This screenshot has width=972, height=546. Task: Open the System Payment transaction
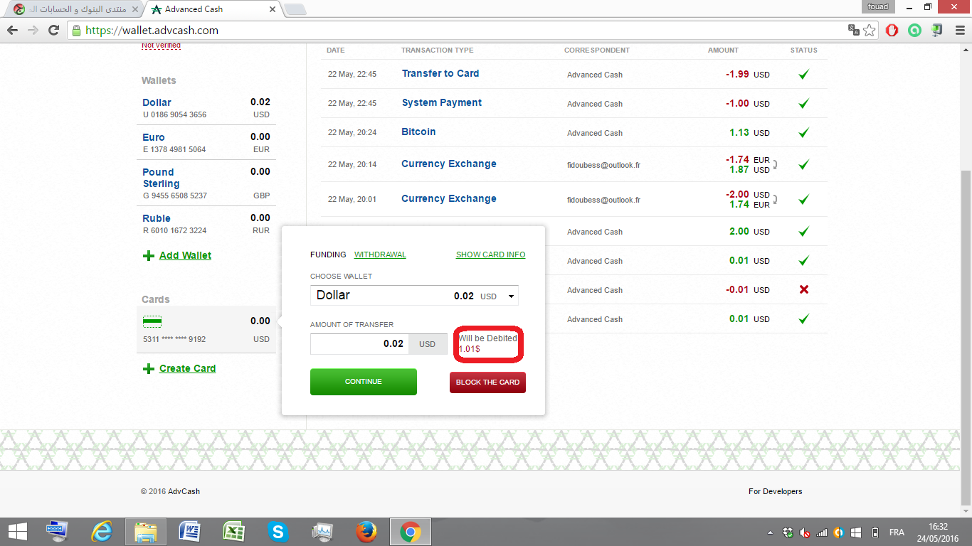(441, 102)
